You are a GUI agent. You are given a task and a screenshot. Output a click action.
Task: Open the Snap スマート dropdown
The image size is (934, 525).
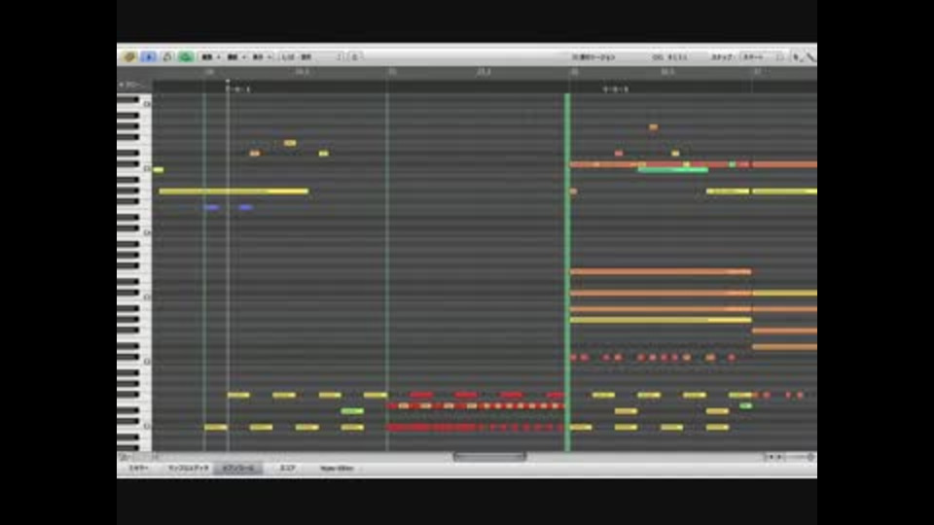click(x=763, y=57)
